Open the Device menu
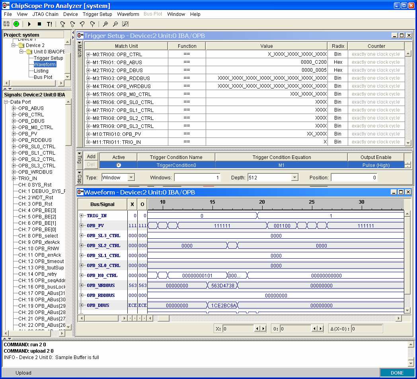 tap(70, 14)
